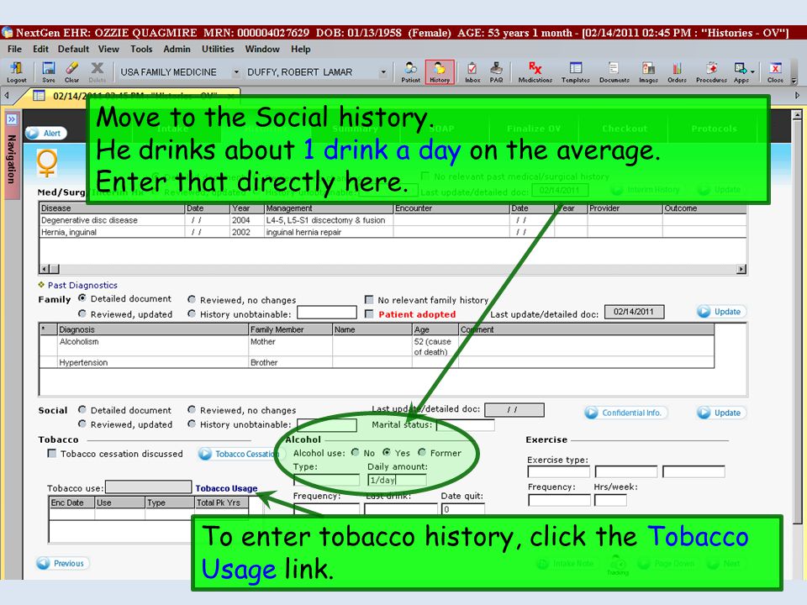This screenshot has width=807, height=605.
Task: Open the USA FAMILY MEDICINE practice dropdown
Action: (x=236, y=72)
